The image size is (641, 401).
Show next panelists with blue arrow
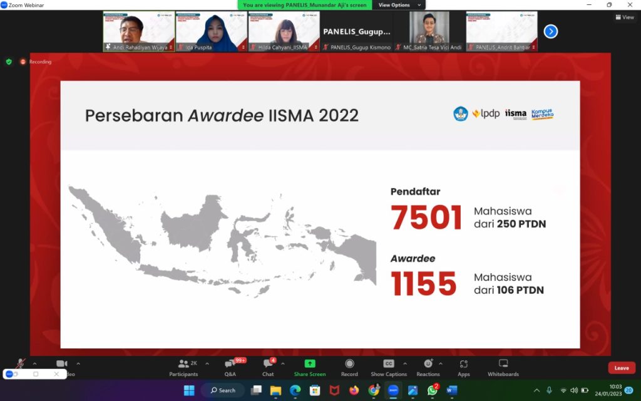551,31
